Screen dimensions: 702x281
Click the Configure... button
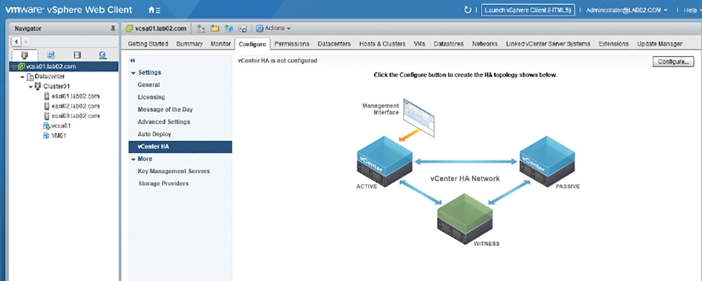coord(673,61)
